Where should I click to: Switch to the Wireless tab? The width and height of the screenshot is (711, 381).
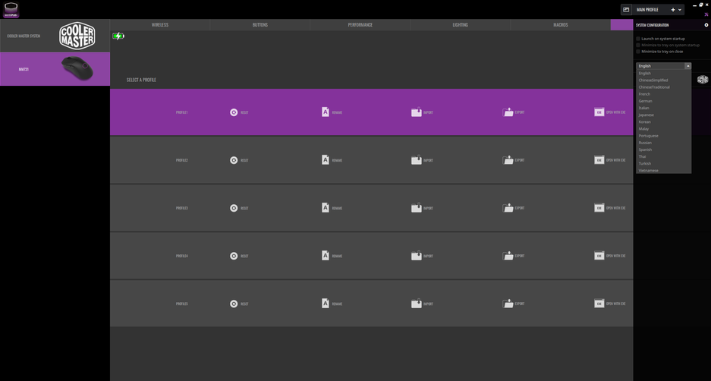(160, 24)
